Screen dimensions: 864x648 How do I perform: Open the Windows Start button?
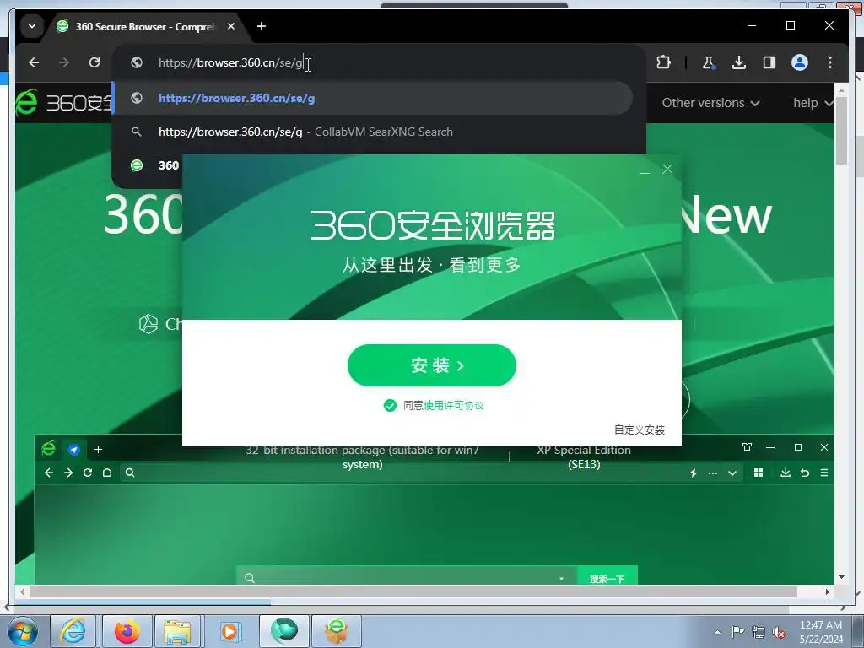(23, 631)
